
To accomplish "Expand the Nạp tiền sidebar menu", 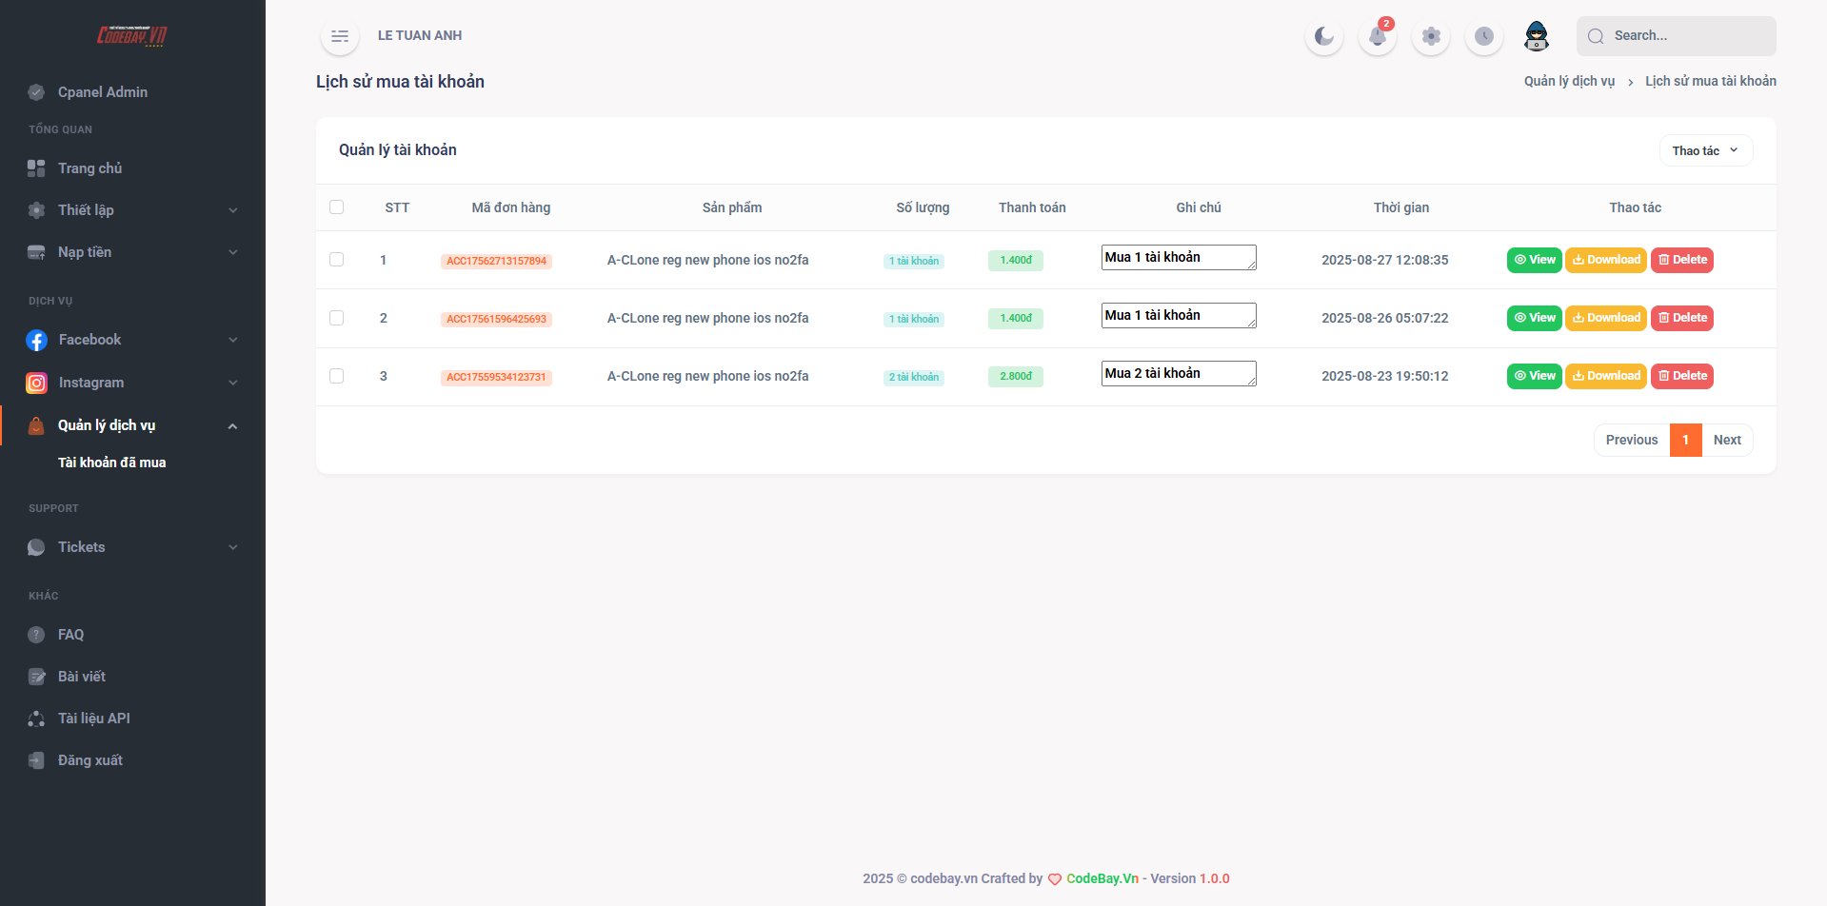I will [132, 252].
